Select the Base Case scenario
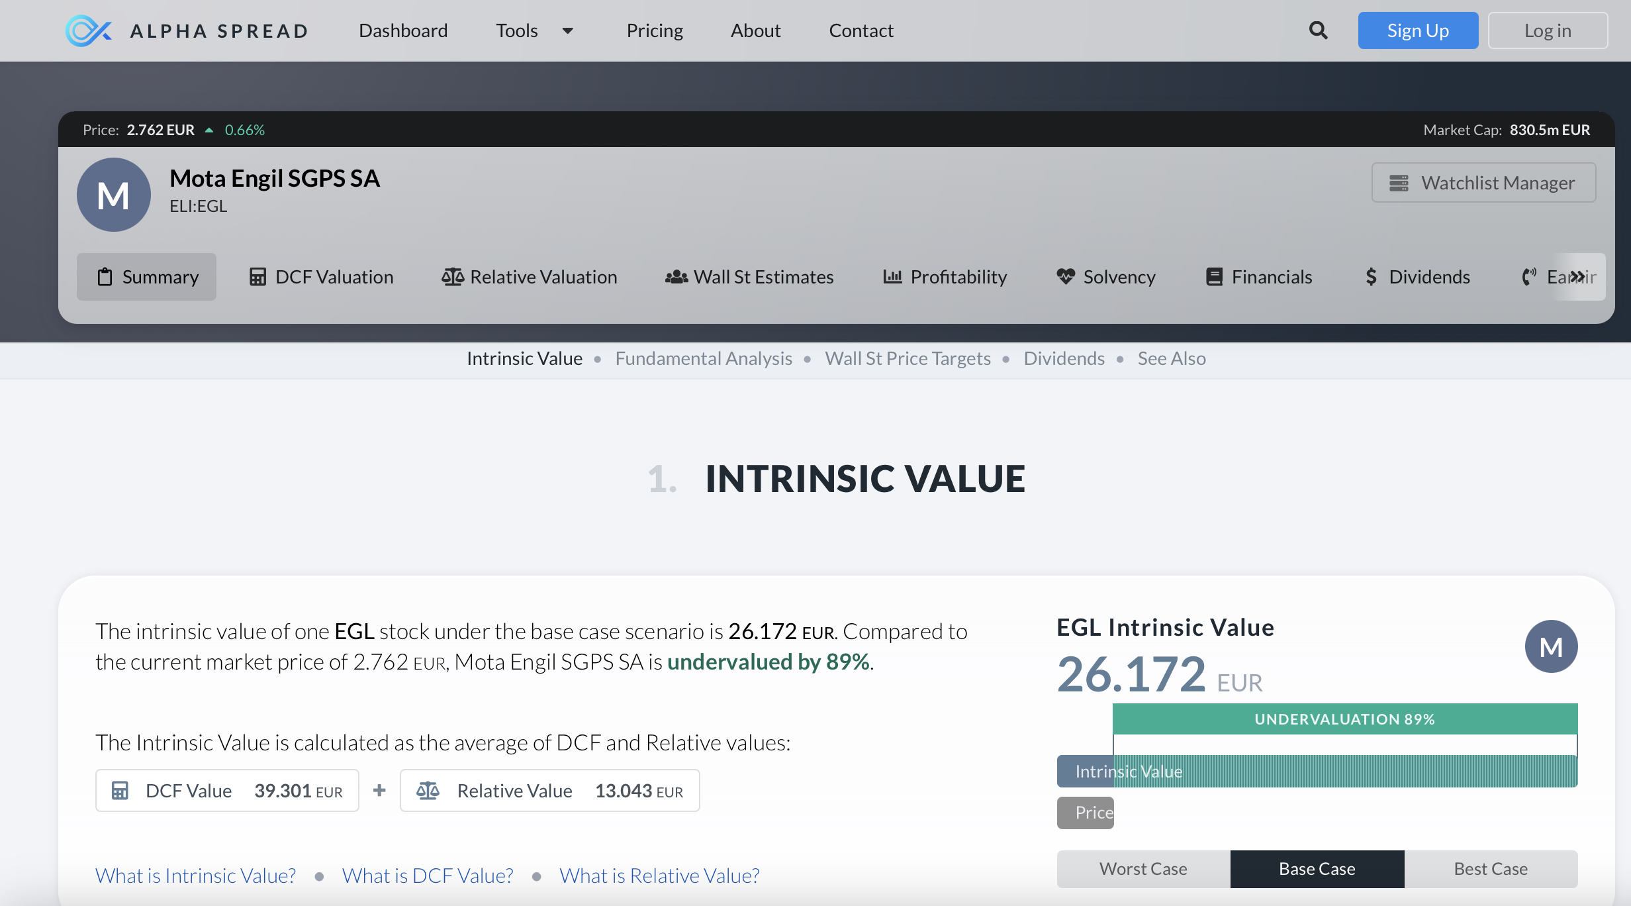The image size is (1631, 906). click(1317, 869)
